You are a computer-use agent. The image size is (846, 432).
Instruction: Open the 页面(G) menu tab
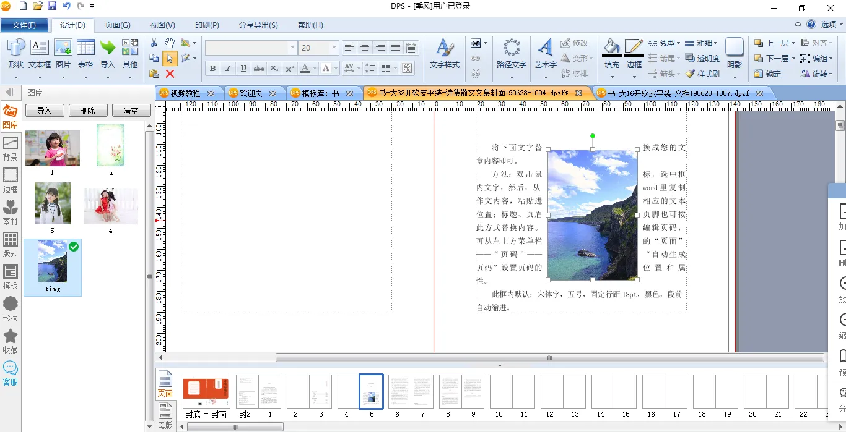(118, 25)
